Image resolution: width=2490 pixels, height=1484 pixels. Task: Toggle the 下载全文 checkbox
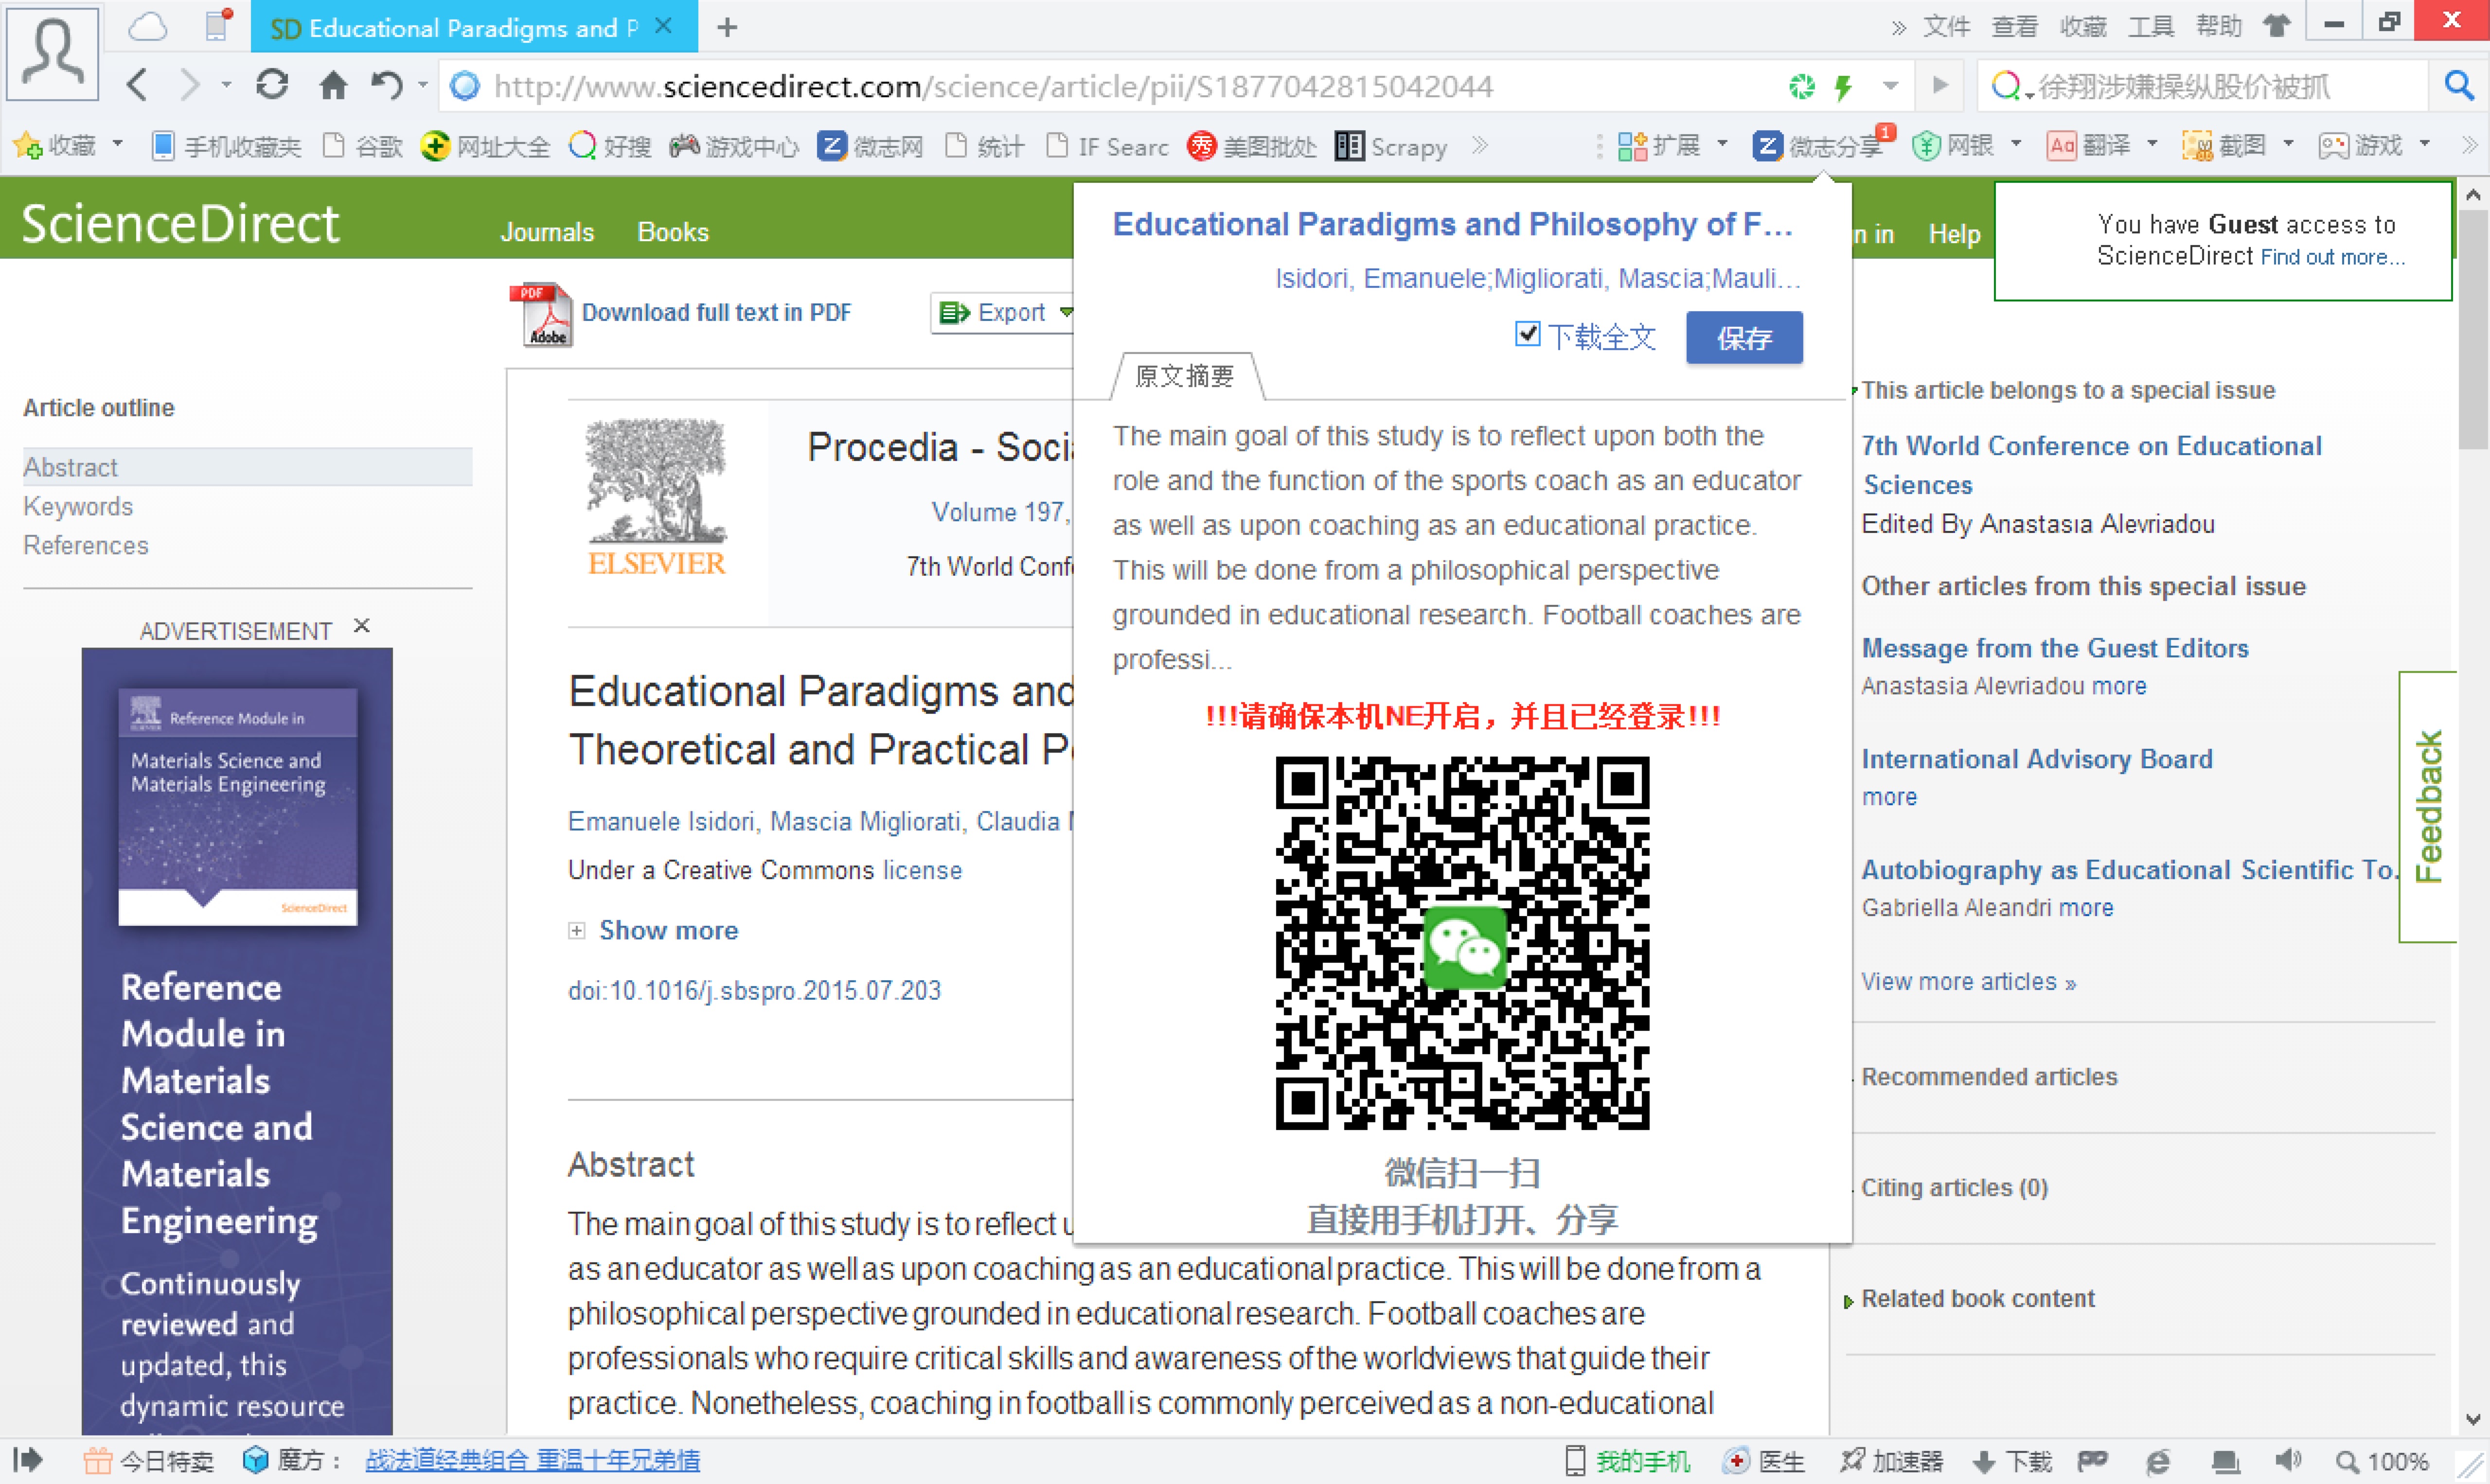(x=1527, y=334)
